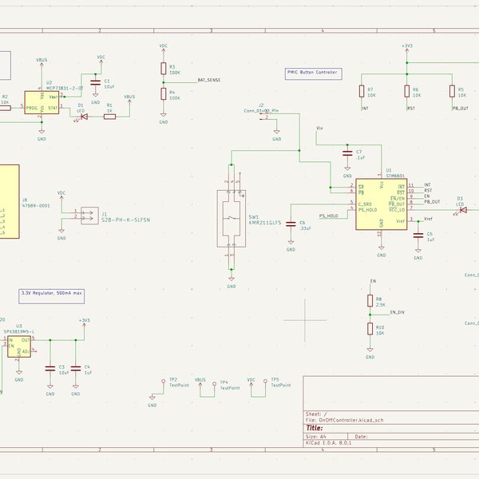
Task: Click the 3.3V Regulator, 500mA max note
Action: (x=52, y=296)
